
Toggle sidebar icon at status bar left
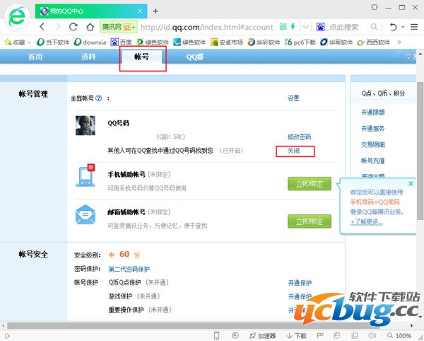pyautogui.click(x=7, y=336)
